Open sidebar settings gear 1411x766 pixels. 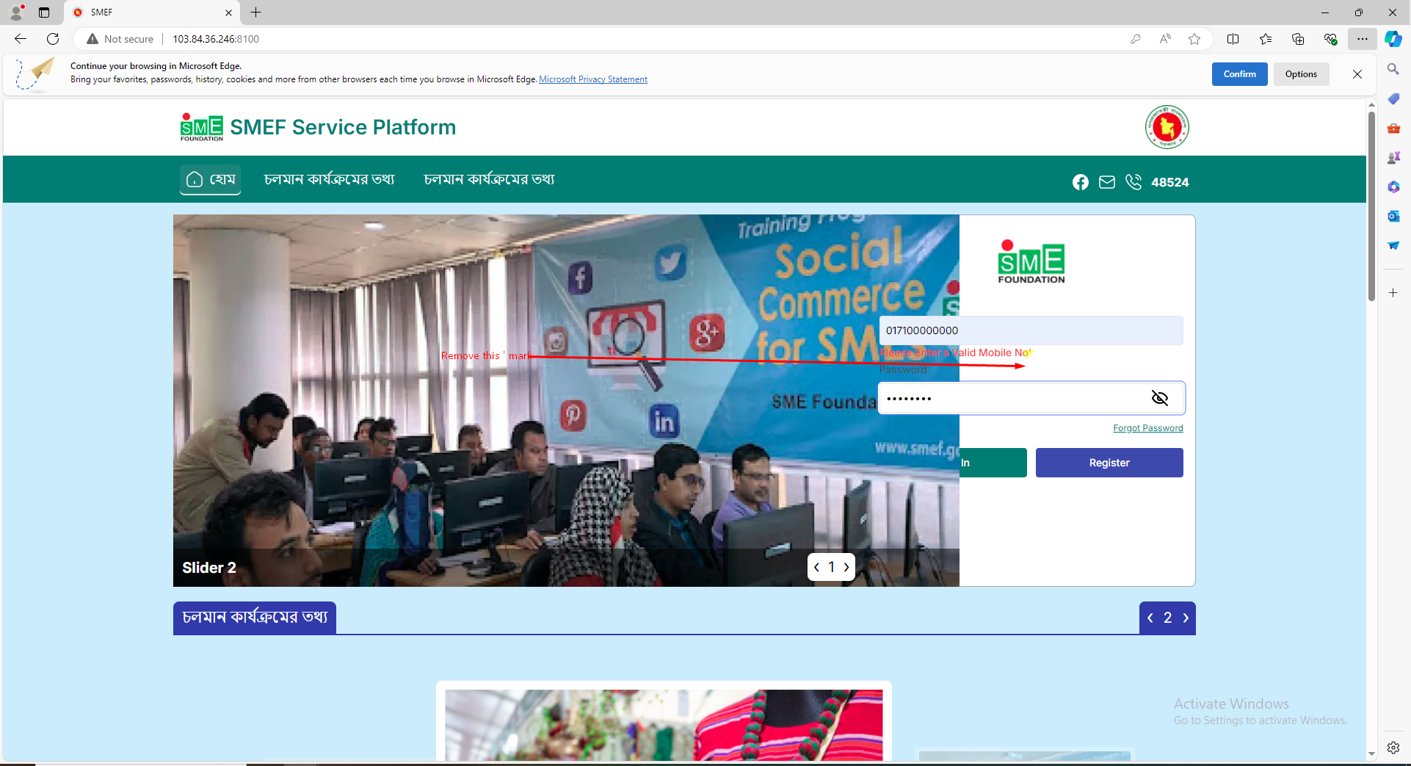1393,748
